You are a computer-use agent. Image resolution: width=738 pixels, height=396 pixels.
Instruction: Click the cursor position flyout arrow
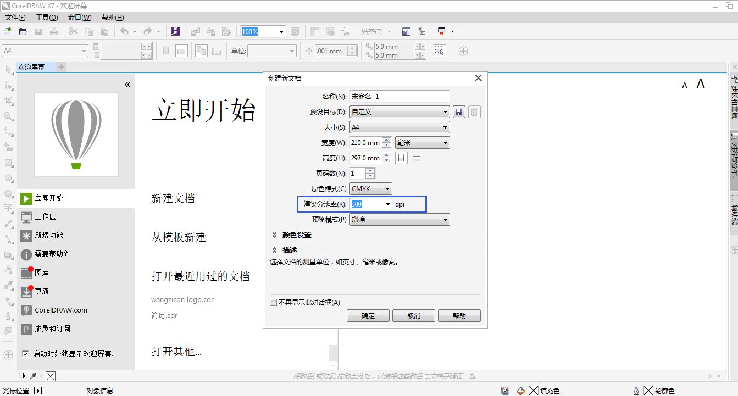coord(38,391)
